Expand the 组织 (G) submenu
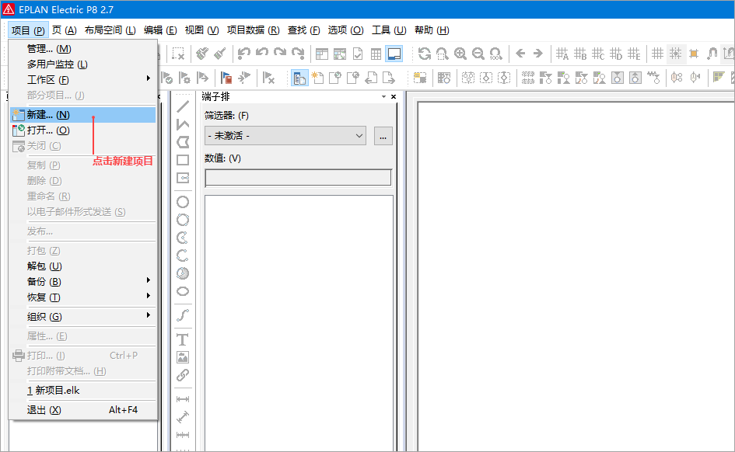Viewport: 735px width, 452px height. click(x=83, y=317)
